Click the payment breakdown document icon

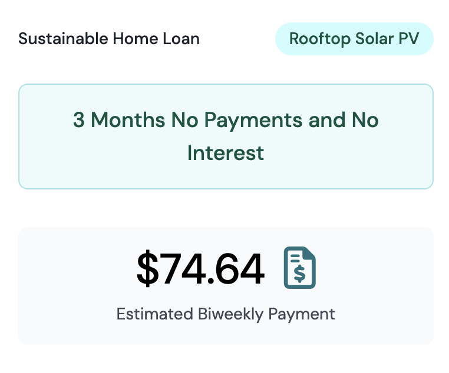(x=300, y=268)
